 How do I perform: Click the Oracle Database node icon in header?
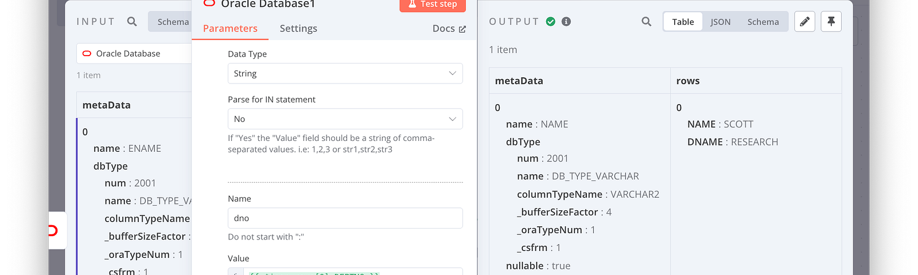[209, 3]
